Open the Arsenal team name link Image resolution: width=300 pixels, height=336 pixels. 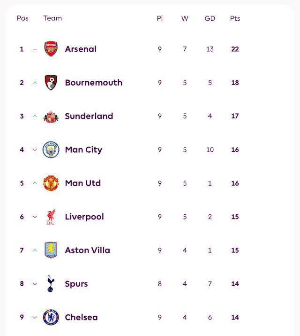81,49
